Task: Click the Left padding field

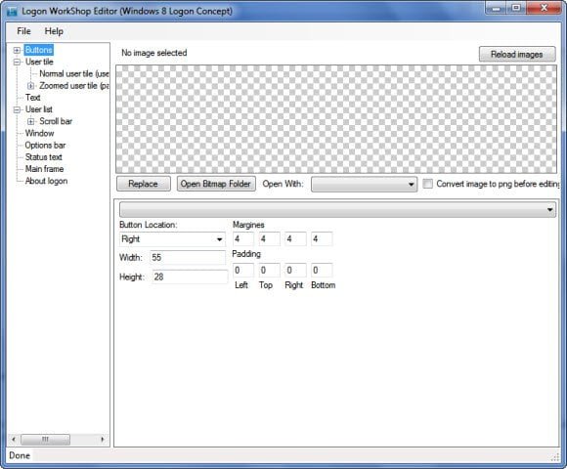Action: click(243, 271)
